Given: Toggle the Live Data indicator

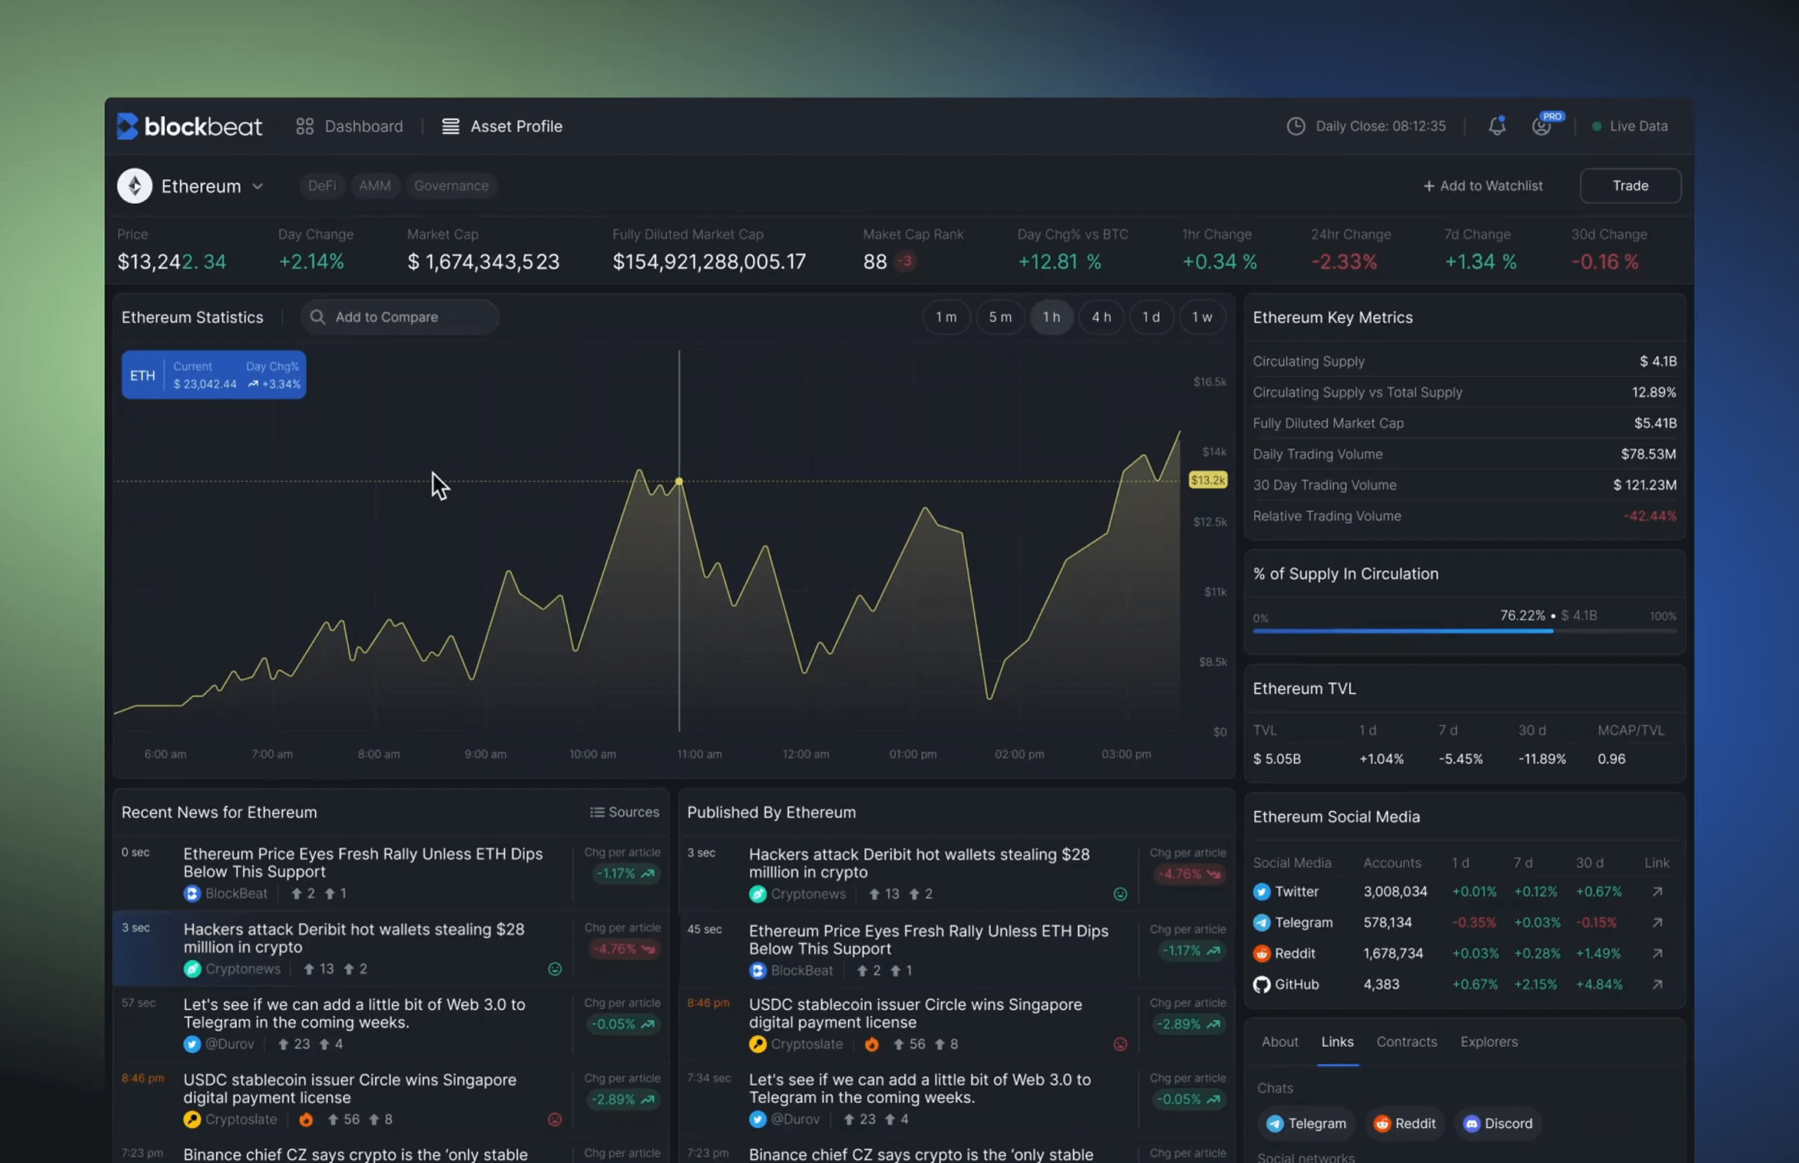Looking at the screenshot, I should coord(1629,126).
